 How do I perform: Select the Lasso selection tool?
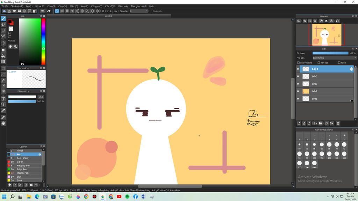3,74
